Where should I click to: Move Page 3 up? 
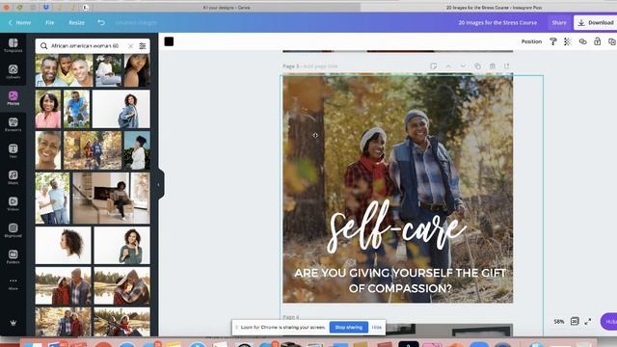[448, 67]
